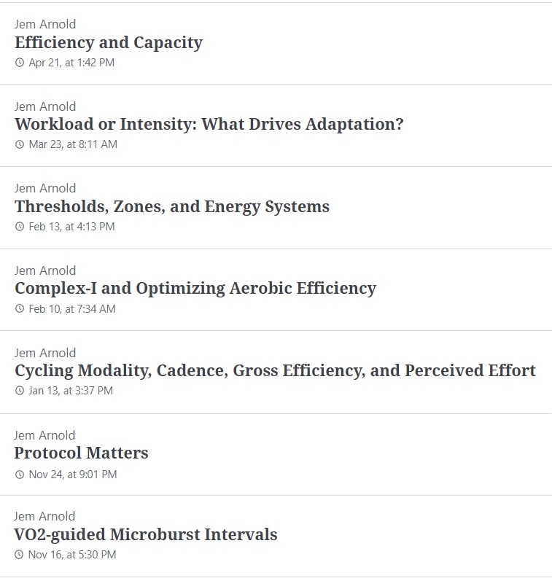The image size is (552, 581).
Task: Click Jem Arnold above Efficiency and Capacity
Action: 45,24
